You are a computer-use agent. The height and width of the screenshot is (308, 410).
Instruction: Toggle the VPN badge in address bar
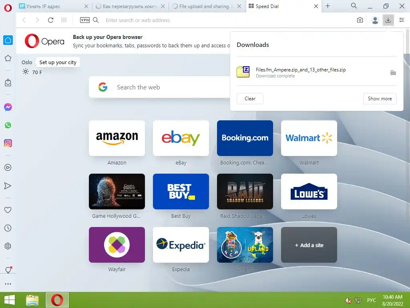[x=85, y=20]
